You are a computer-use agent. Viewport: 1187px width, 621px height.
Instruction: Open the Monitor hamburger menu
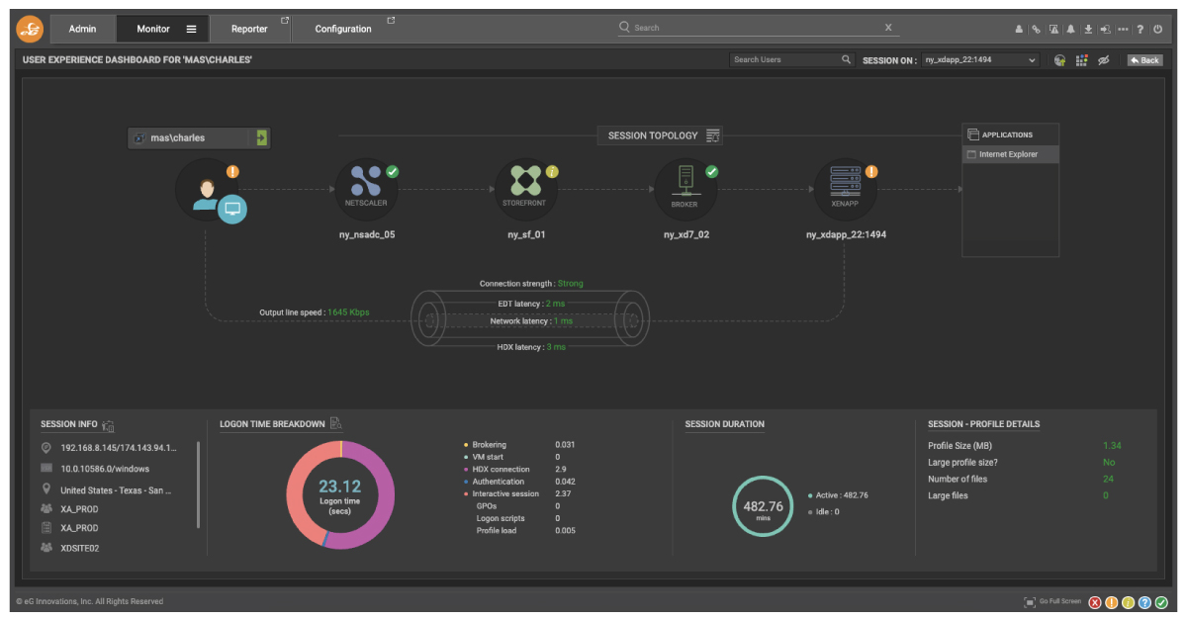[191, 29]
